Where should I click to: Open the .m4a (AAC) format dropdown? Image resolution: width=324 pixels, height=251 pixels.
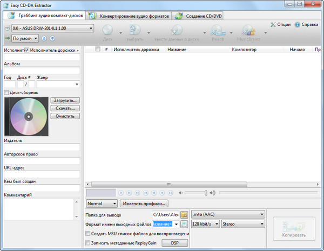[x=262, y=214]
